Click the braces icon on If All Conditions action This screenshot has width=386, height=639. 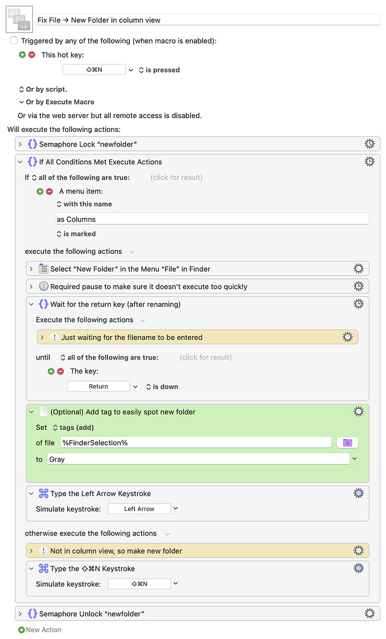pyautogui.click(x=32, y=162)
